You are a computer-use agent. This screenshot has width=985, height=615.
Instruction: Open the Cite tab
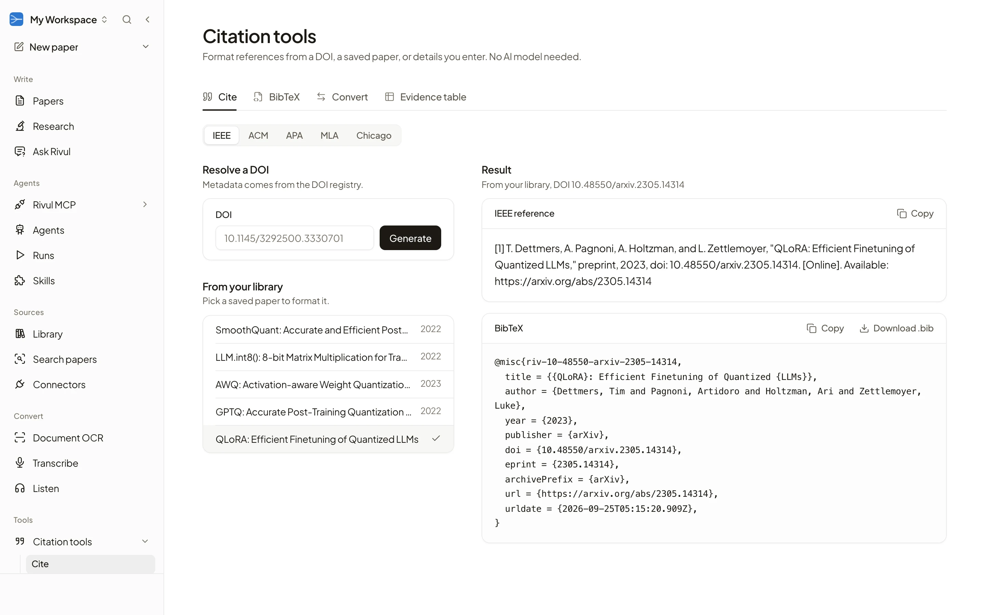click(220, 97)
